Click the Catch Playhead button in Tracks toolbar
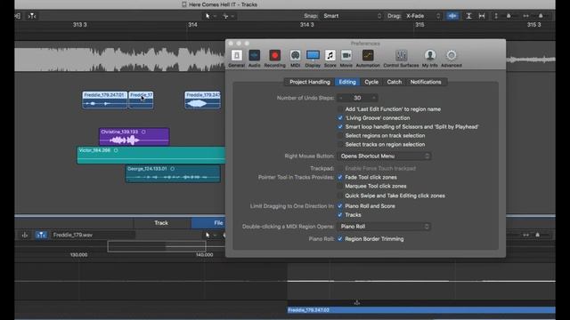 point(32,16)
